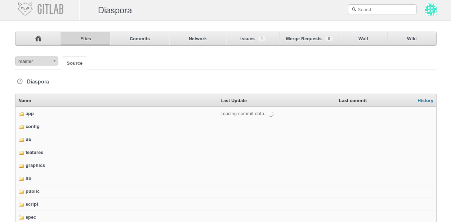Image resolution: width=451 pixels, height=222 pixels.
Task: Open the lib folder link
Action: tap(28, 178)
